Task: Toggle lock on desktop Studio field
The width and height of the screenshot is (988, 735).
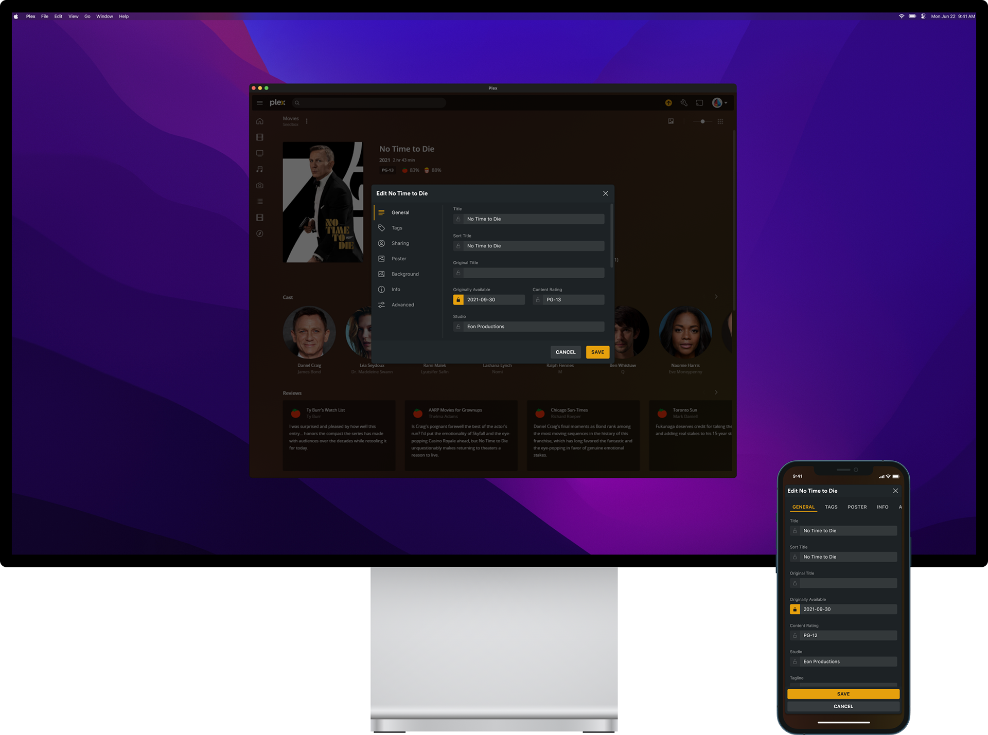Action: 458,327
